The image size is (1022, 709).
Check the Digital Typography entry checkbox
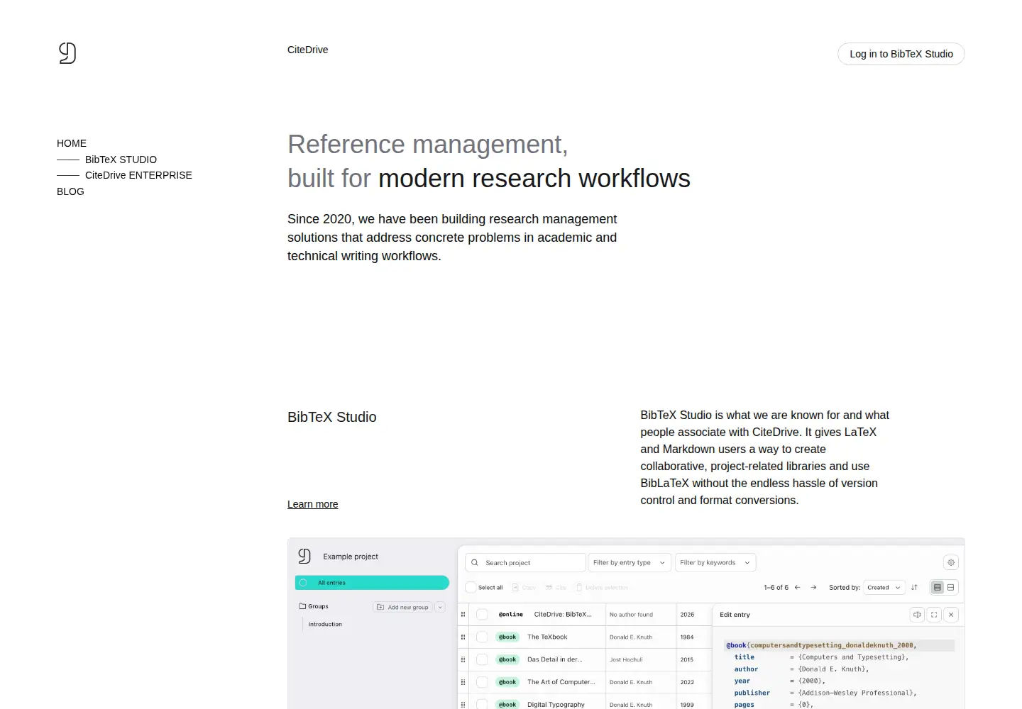tap(482, 704)
